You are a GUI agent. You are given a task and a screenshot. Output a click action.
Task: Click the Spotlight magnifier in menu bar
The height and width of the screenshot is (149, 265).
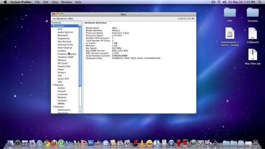tap(260, 2)
